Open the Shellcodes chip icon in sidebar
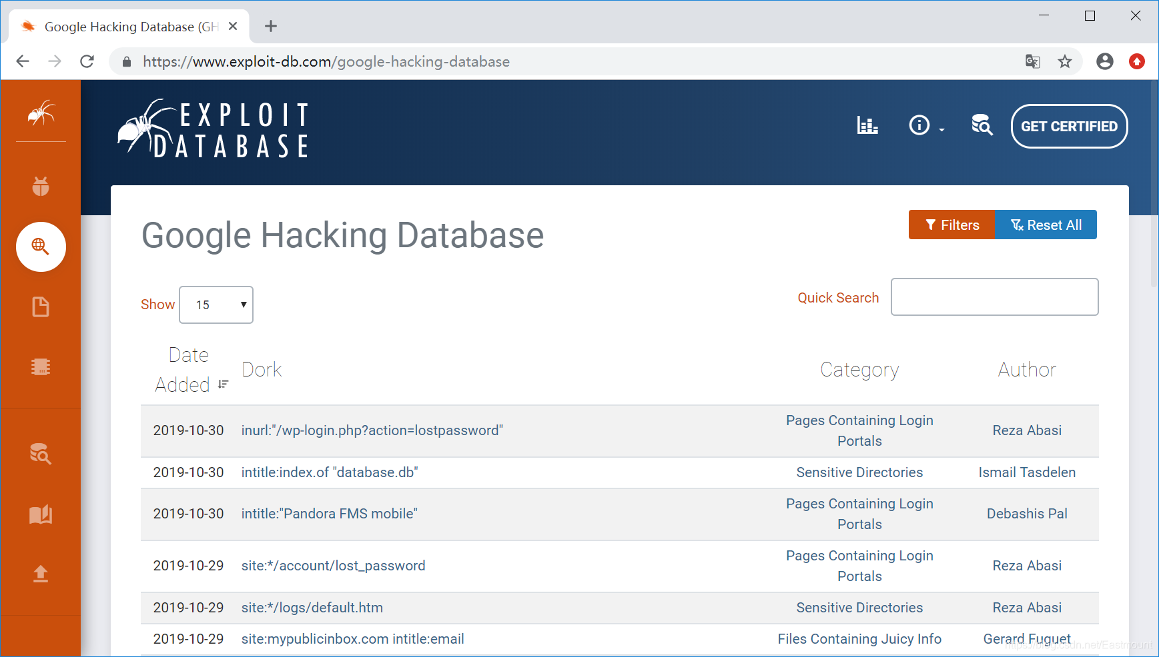Image resolution: width=1159 pixels, height=657 pixels. [41, 367]
